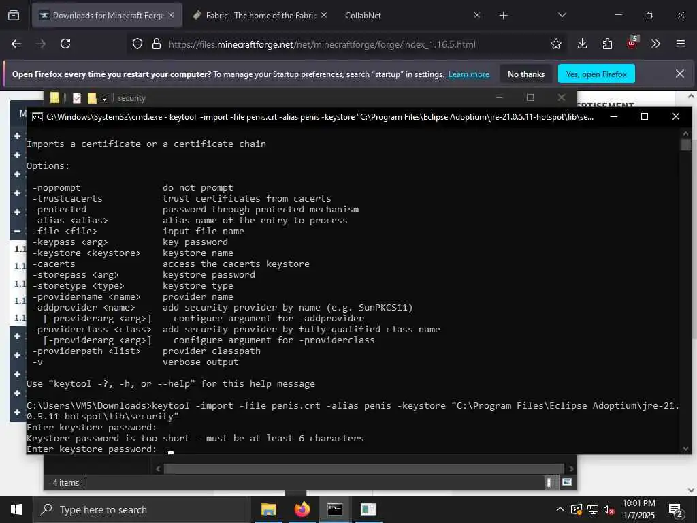Image resolution: width=697 pixels, height=523 pixels.
Task: Open the Action Center notifications icon
Action: pos(676,510)
